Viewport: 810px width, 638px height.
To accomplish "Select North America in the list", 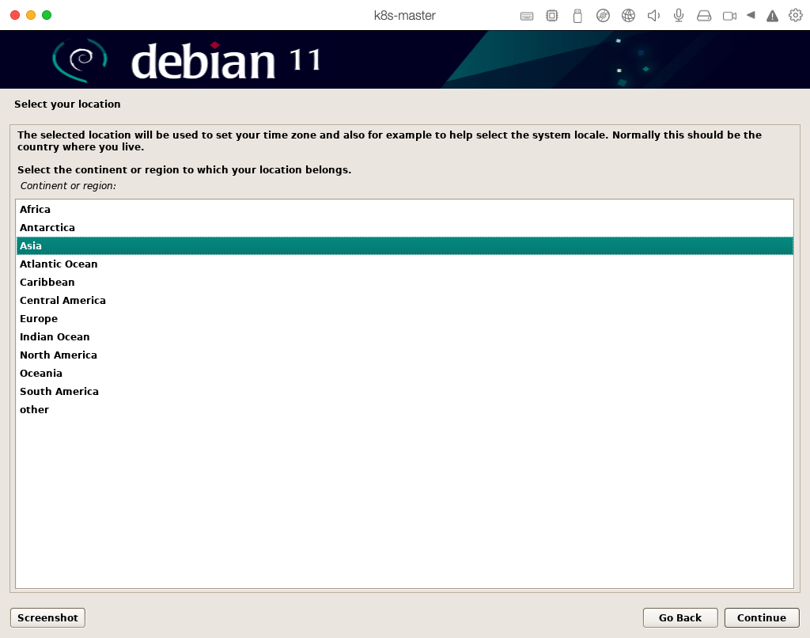I will click(404, 355).
